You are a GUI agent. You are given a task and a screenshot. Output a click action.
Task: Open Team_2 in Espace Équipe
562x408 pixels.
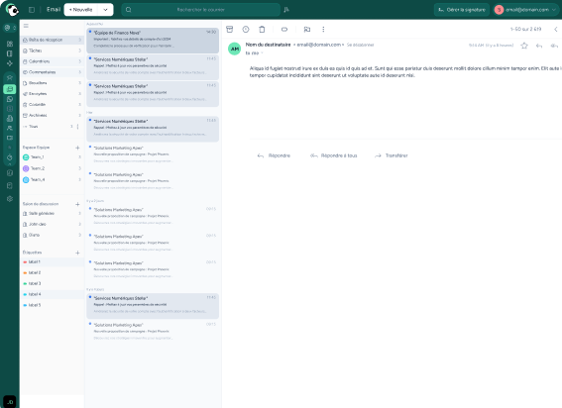52,168
